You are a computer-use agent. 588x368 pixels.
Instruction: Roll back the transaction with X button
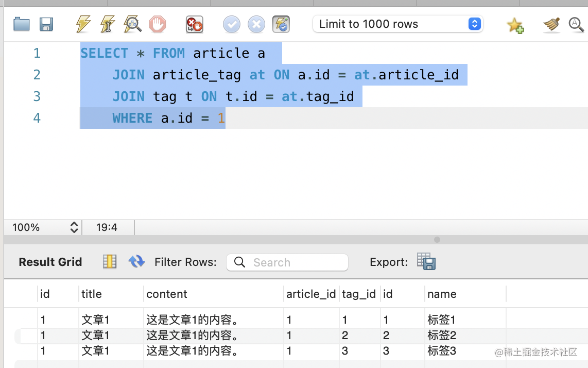coord(256,24)
